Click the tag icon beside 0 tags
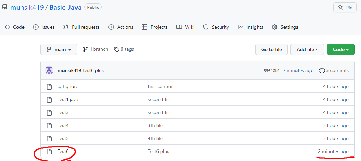The width and height of the screenshot is (361, 161). click(x=117, y=49)
